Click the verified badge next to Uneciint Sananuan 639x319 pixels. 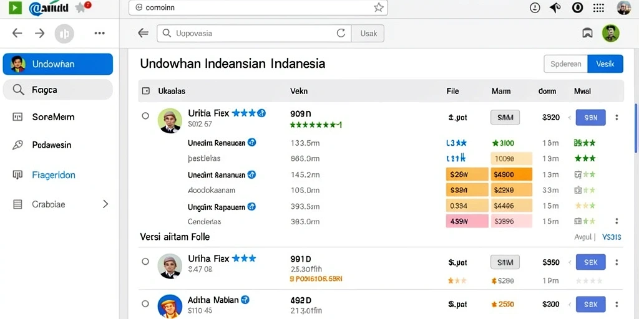[252, 174]
